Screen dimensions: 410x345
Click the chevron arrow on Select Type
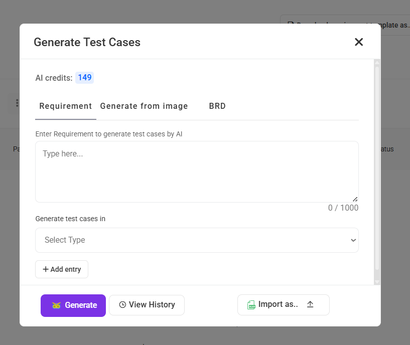(x=353, y=240)
